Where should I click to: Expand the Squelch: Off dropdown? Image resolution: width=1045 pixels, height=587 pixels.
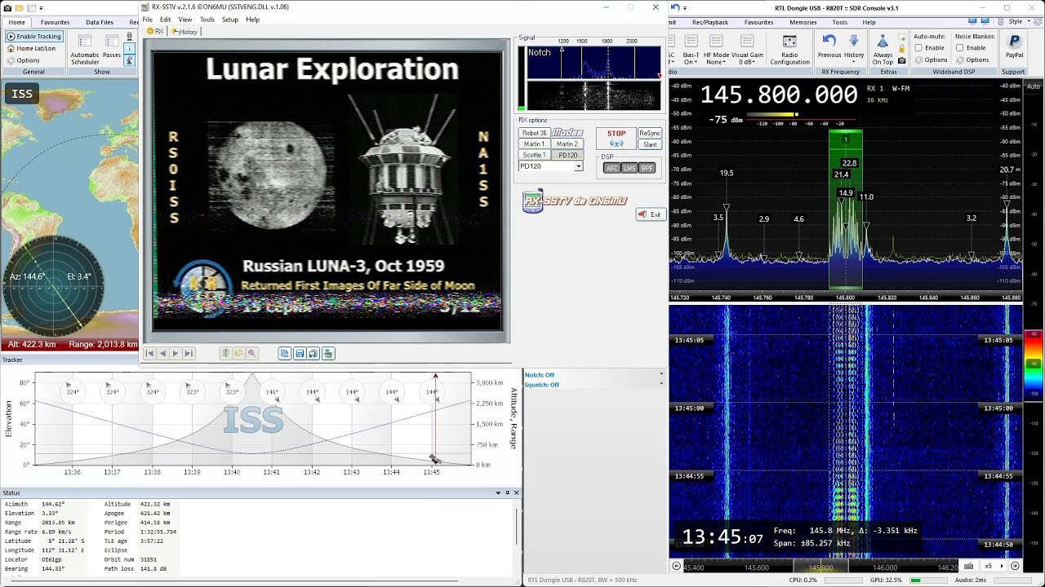point(661,384)
